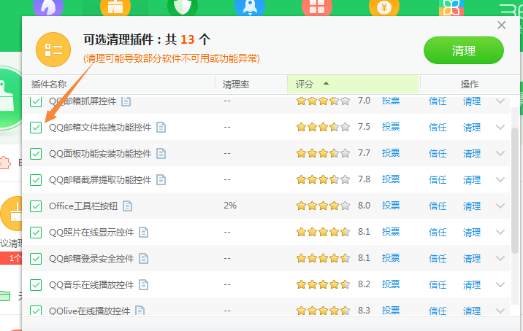
Task: Expand the QQ面板功能安装功能控件 row chevron
Action: coord(500,153)
